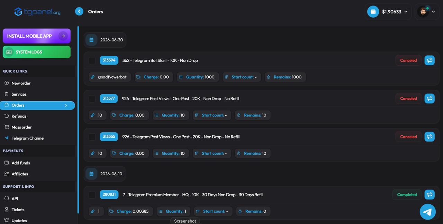Reorder order 313555 with the repeat icon
The height and width of the screenshot is (224, 443).
[x=430, y=137]
